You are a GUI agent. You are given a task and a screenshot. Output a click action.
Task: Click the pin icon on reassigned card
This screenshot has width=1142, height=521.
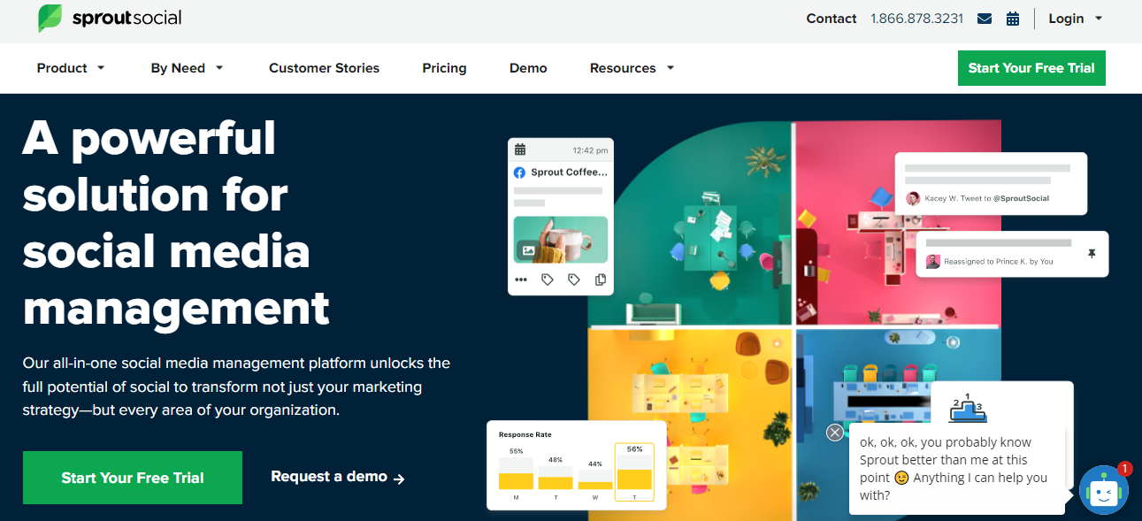coord(1092,254)
